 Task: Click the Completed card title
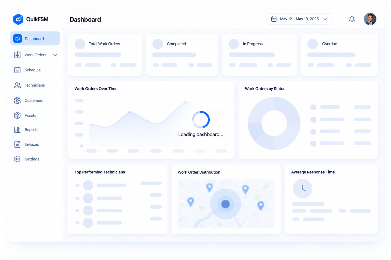click(x=176, y=44)
